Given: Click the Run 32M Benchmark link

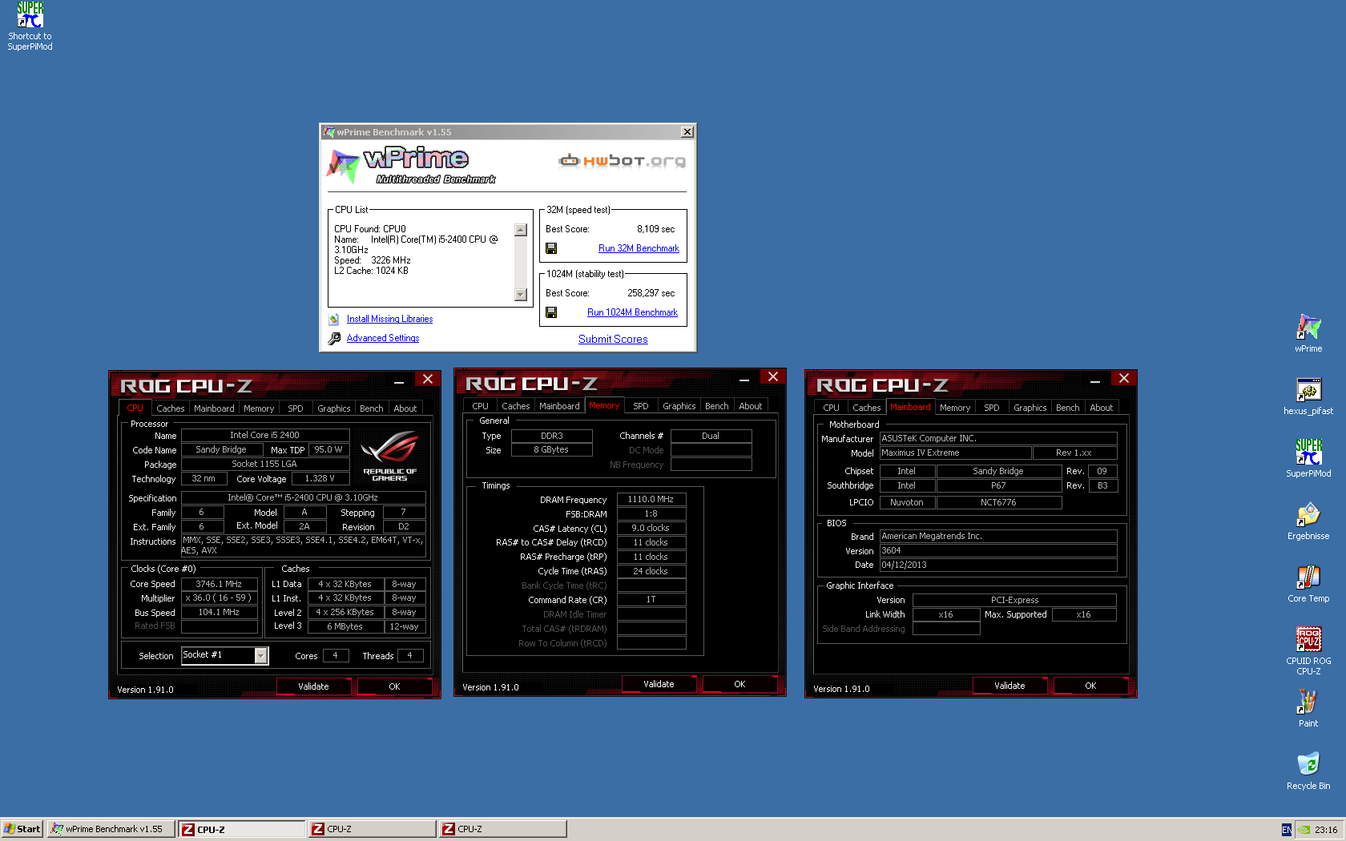Looking at the screenshot, I should [639, 248].
